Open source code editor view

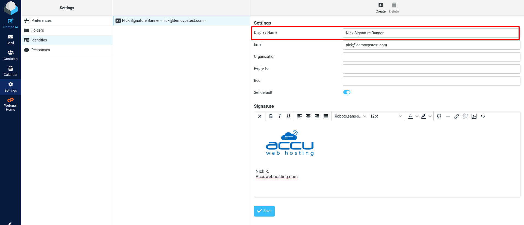(x=483, y=116)
